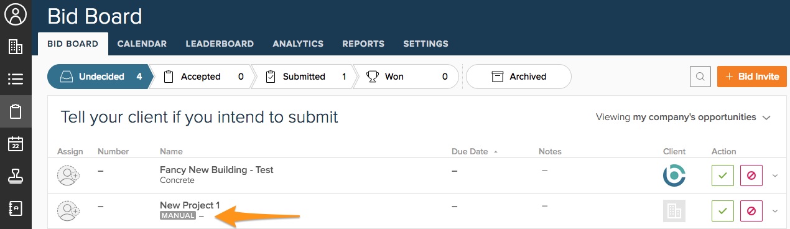Screen dimensions: 790x229
Task: Expand New Project 1 row action chevron
Action: click(775, 211)
